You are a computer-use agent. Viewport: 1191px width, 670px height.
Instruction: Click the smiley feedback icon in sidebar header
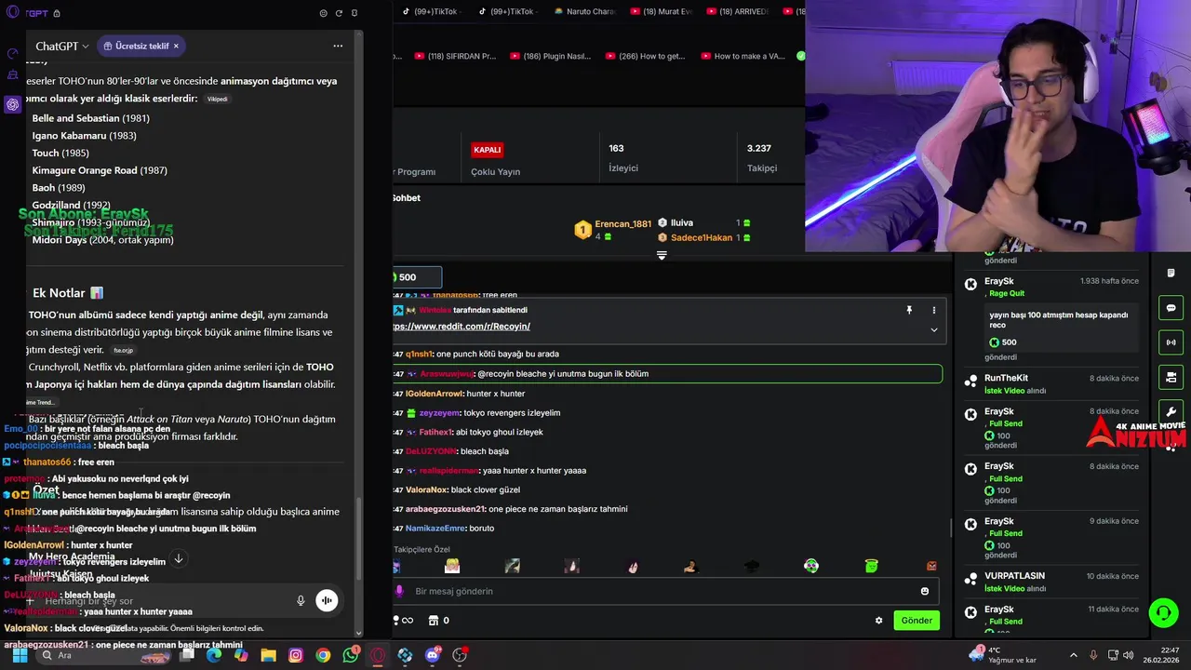(323, 13)
